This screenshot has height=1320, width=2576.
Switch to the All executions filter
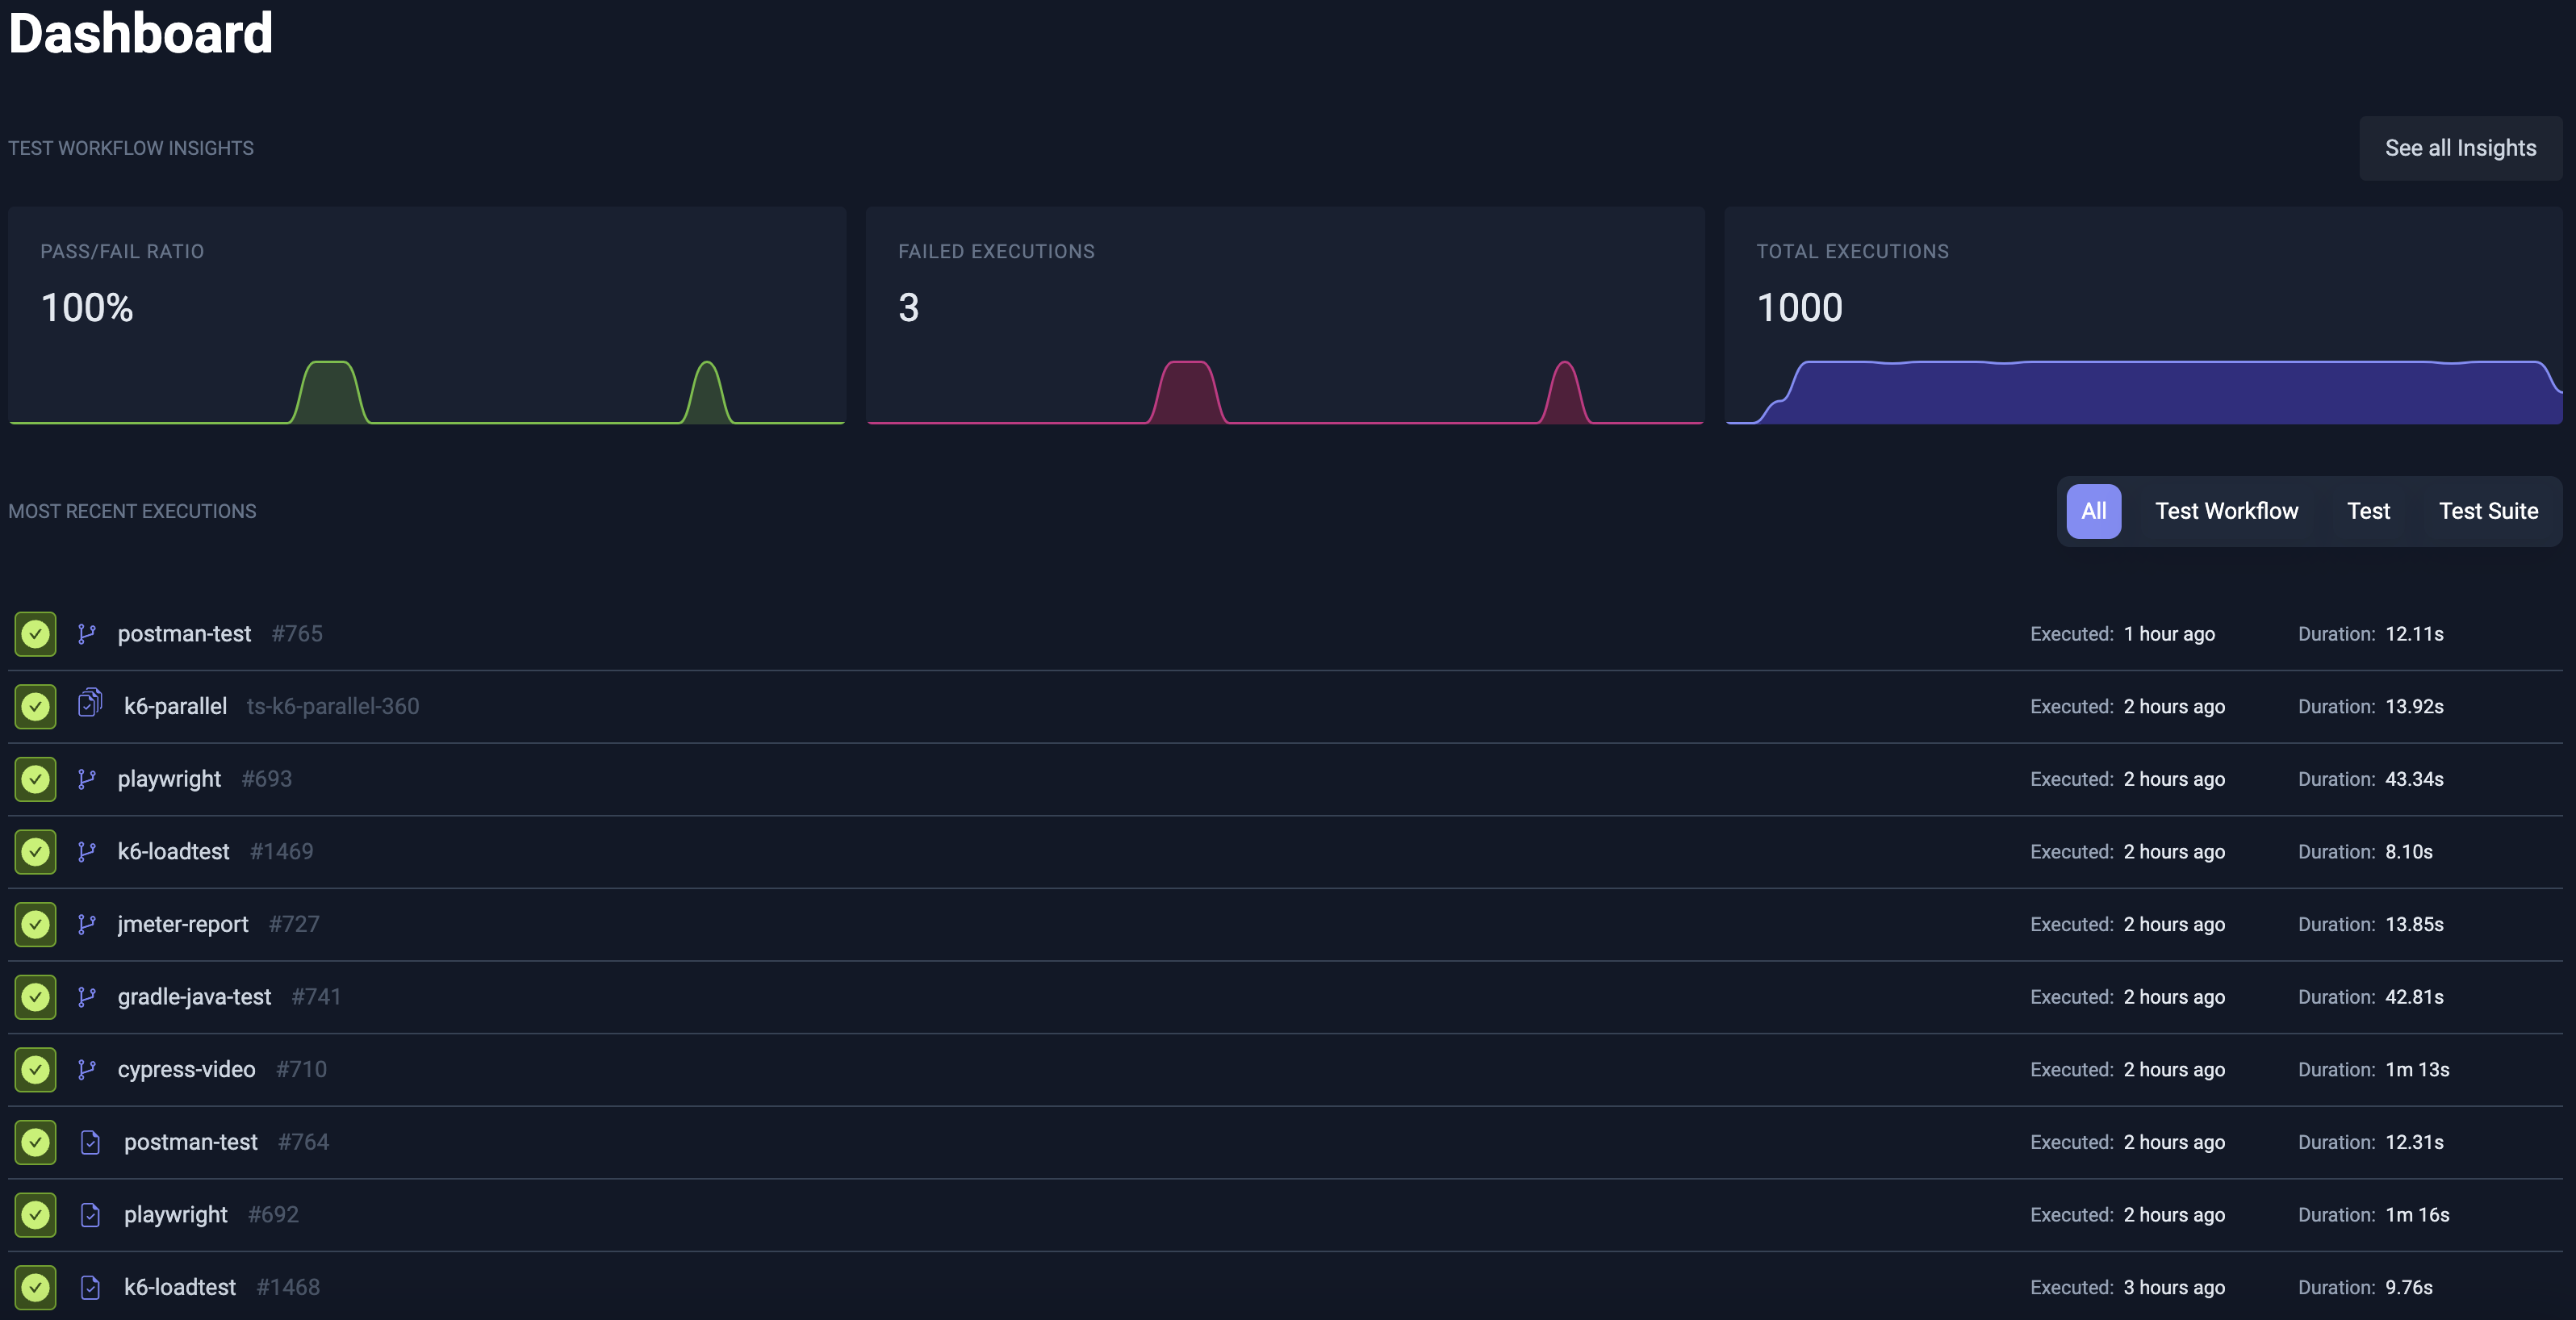tap(2094, 511)
